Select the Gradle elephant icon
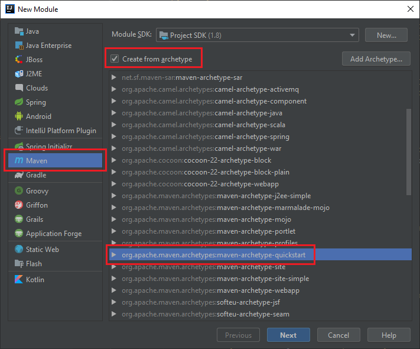Image resolution: width=420 pixels, height=349 pixels. [19, 175]
